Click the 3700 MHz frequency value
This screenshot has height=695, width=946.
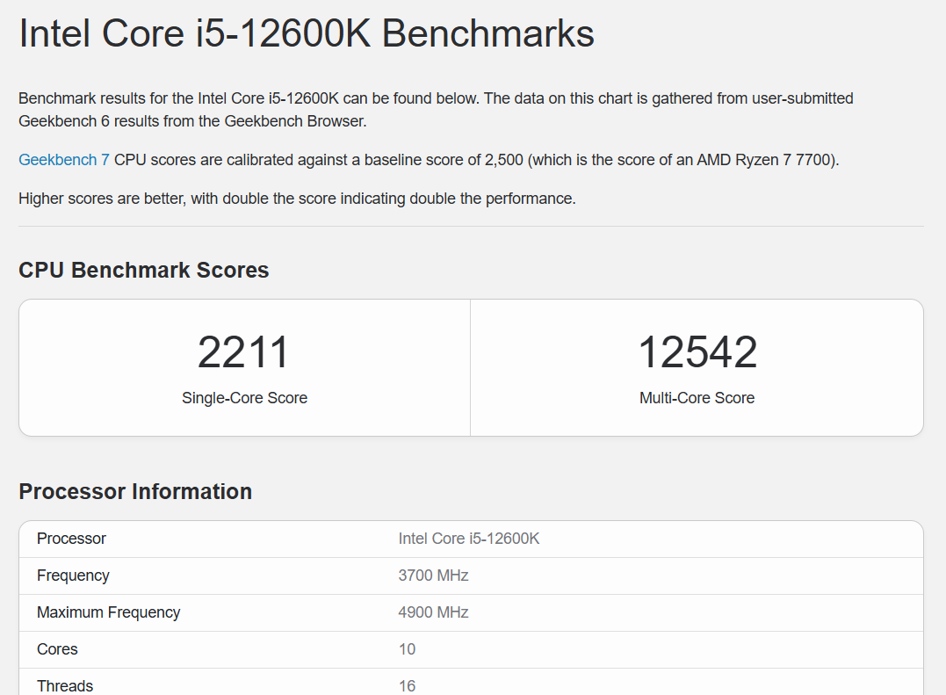(433, 576)
